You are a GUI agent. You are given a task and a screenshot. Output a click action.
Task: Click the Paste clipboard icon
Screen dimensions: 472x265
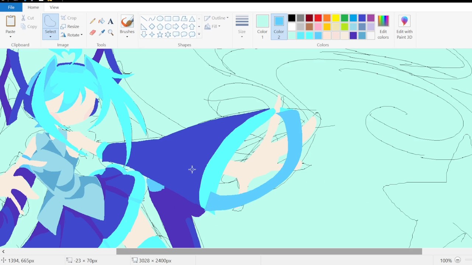point(10,21)
